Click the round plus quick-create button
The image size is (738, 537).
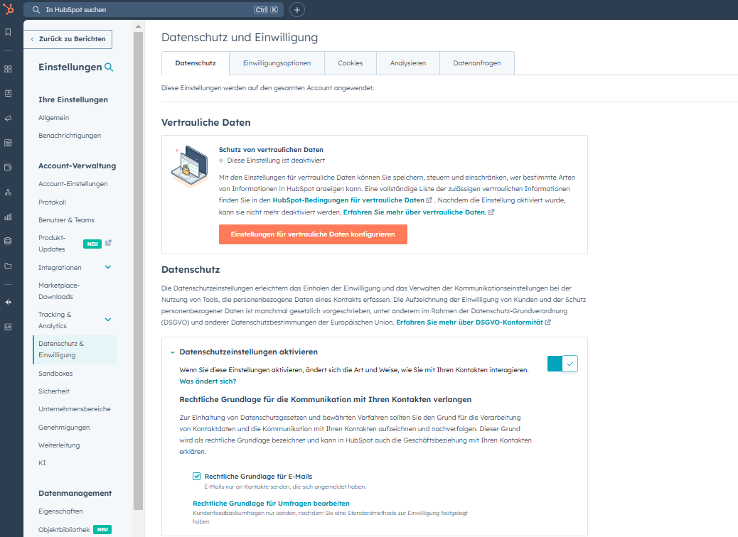tap(297, 10)
